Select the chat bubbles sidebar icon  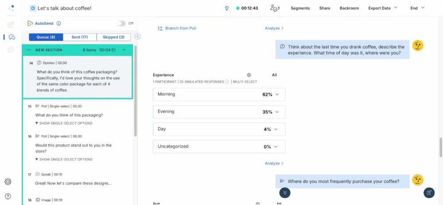click(12, 37)
